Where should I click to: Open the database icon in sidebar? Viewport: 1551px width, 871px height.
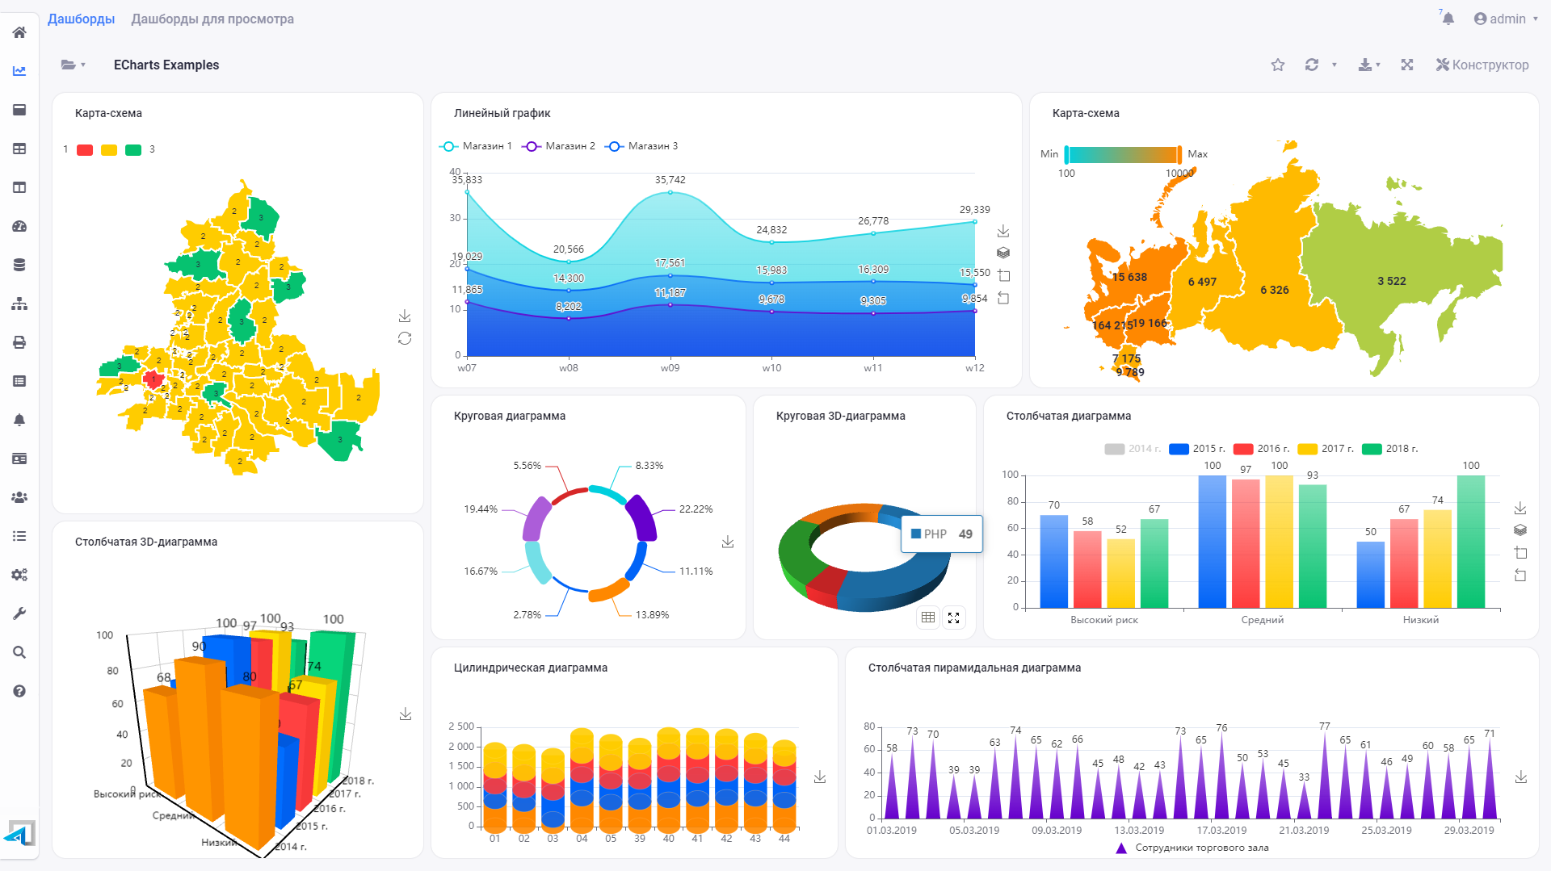coord(19,265)
